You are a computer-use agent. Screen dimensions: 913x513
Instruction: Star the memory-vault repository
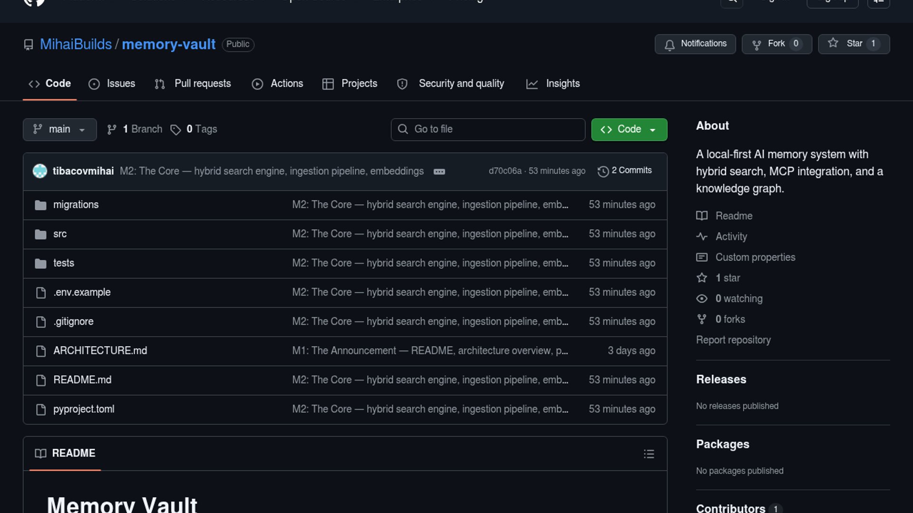[853, 44]
